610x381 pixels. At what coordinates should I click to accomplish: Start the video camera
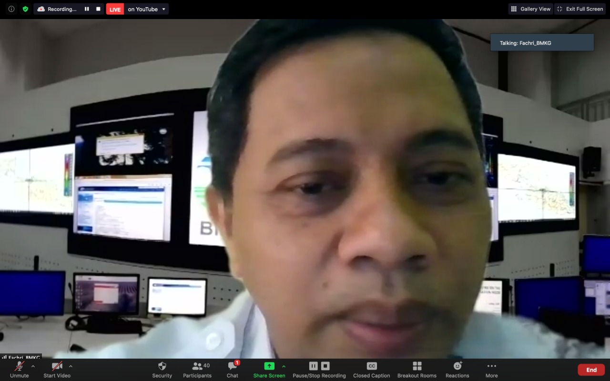(57, 369)
